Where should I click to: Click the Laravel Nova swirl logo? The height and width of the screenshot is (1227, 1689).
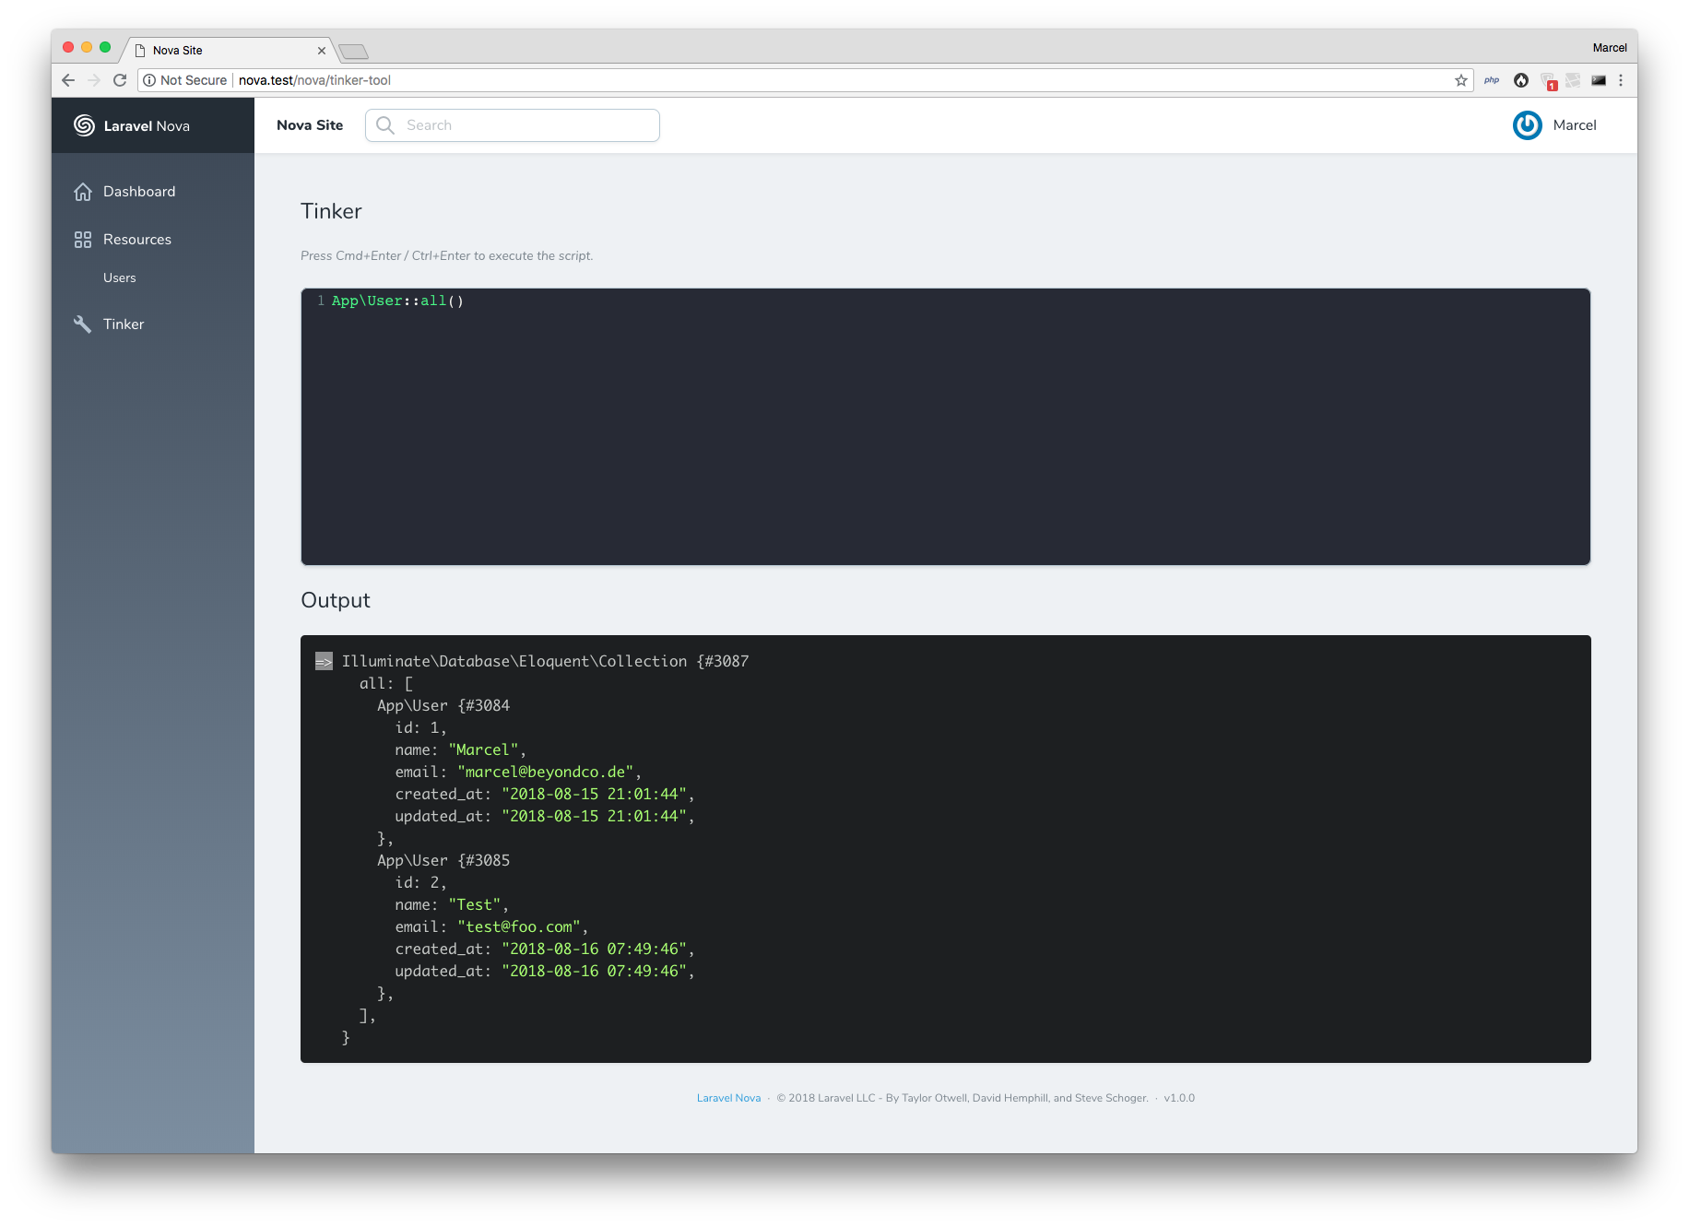coord(84,125)
